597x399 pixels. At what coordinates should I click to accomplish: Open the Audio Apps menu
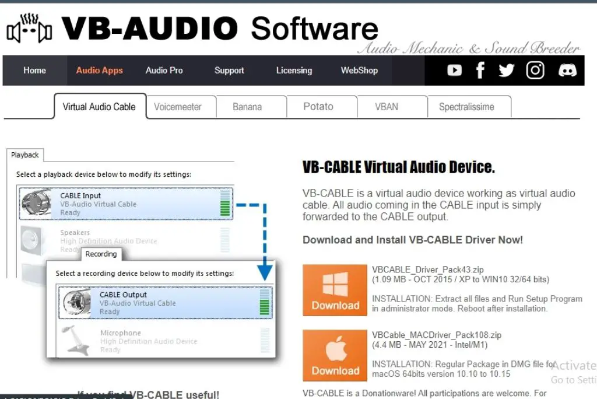(99, 70)
